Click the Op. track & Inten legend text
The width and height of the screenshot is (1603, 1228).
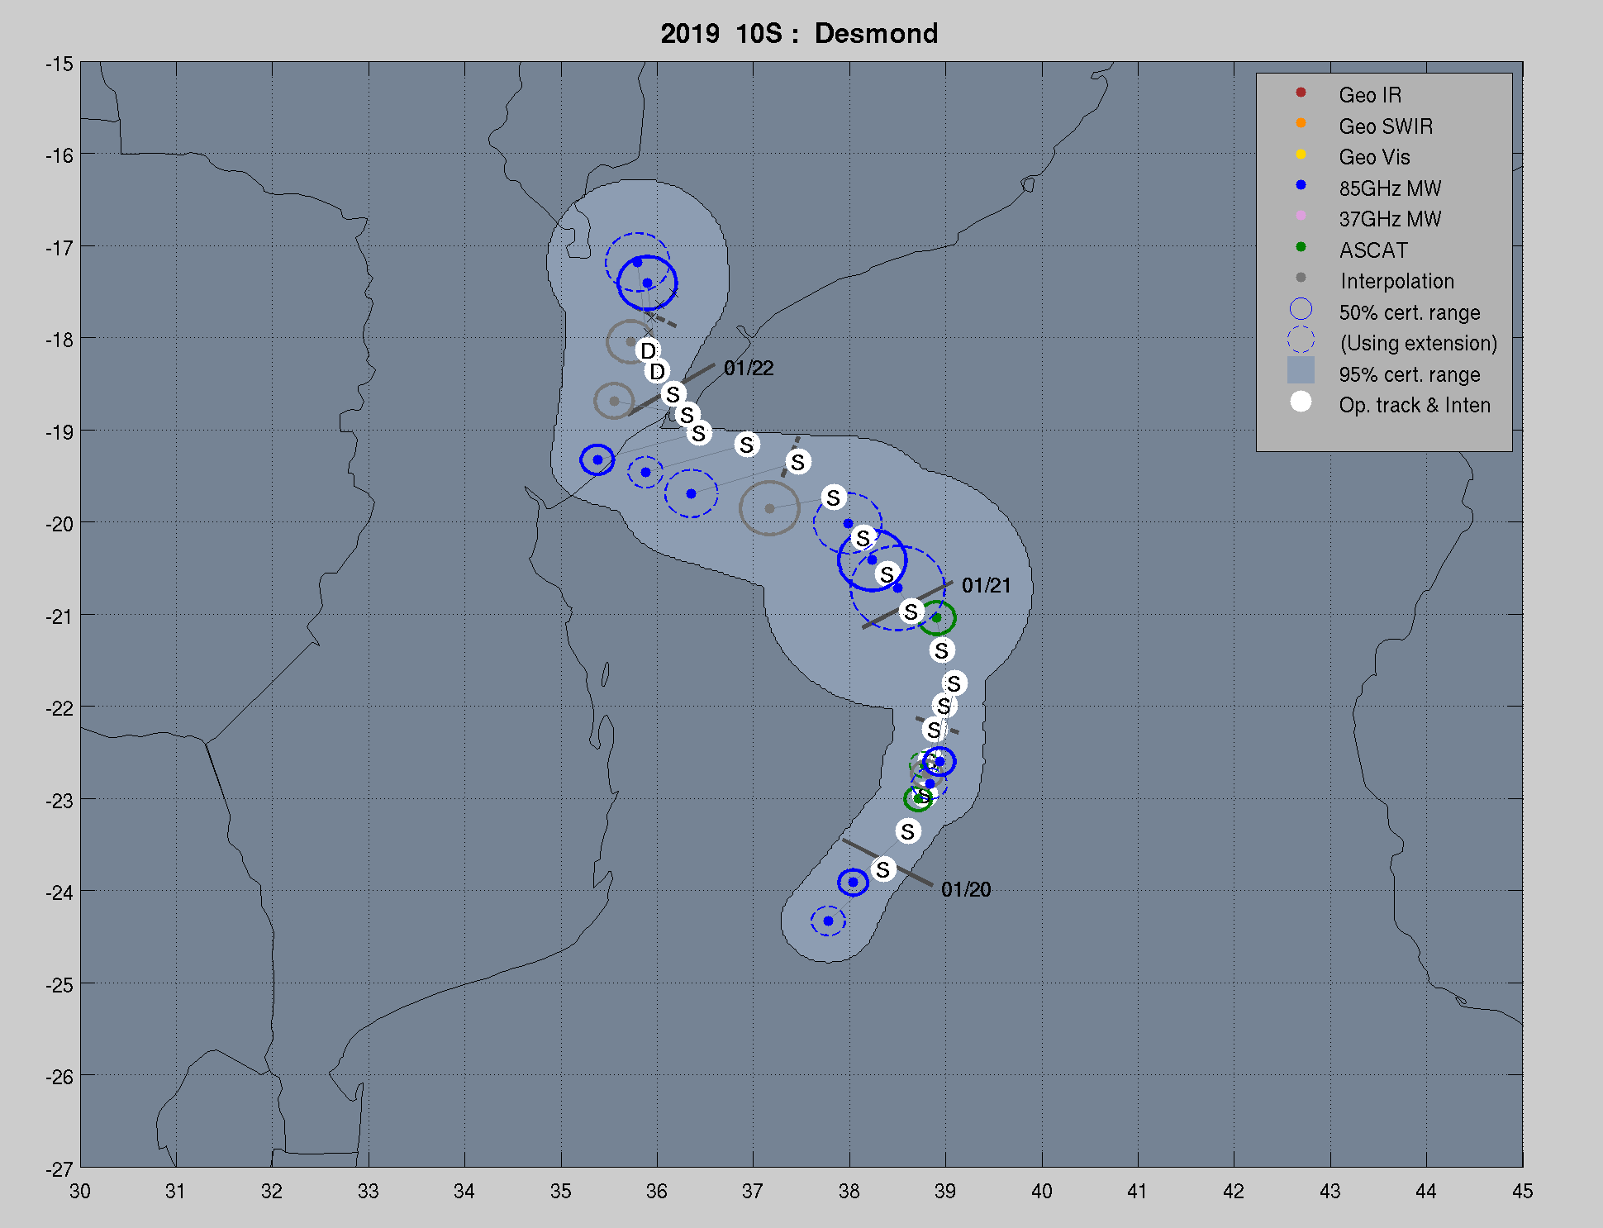coord(1414,405)
